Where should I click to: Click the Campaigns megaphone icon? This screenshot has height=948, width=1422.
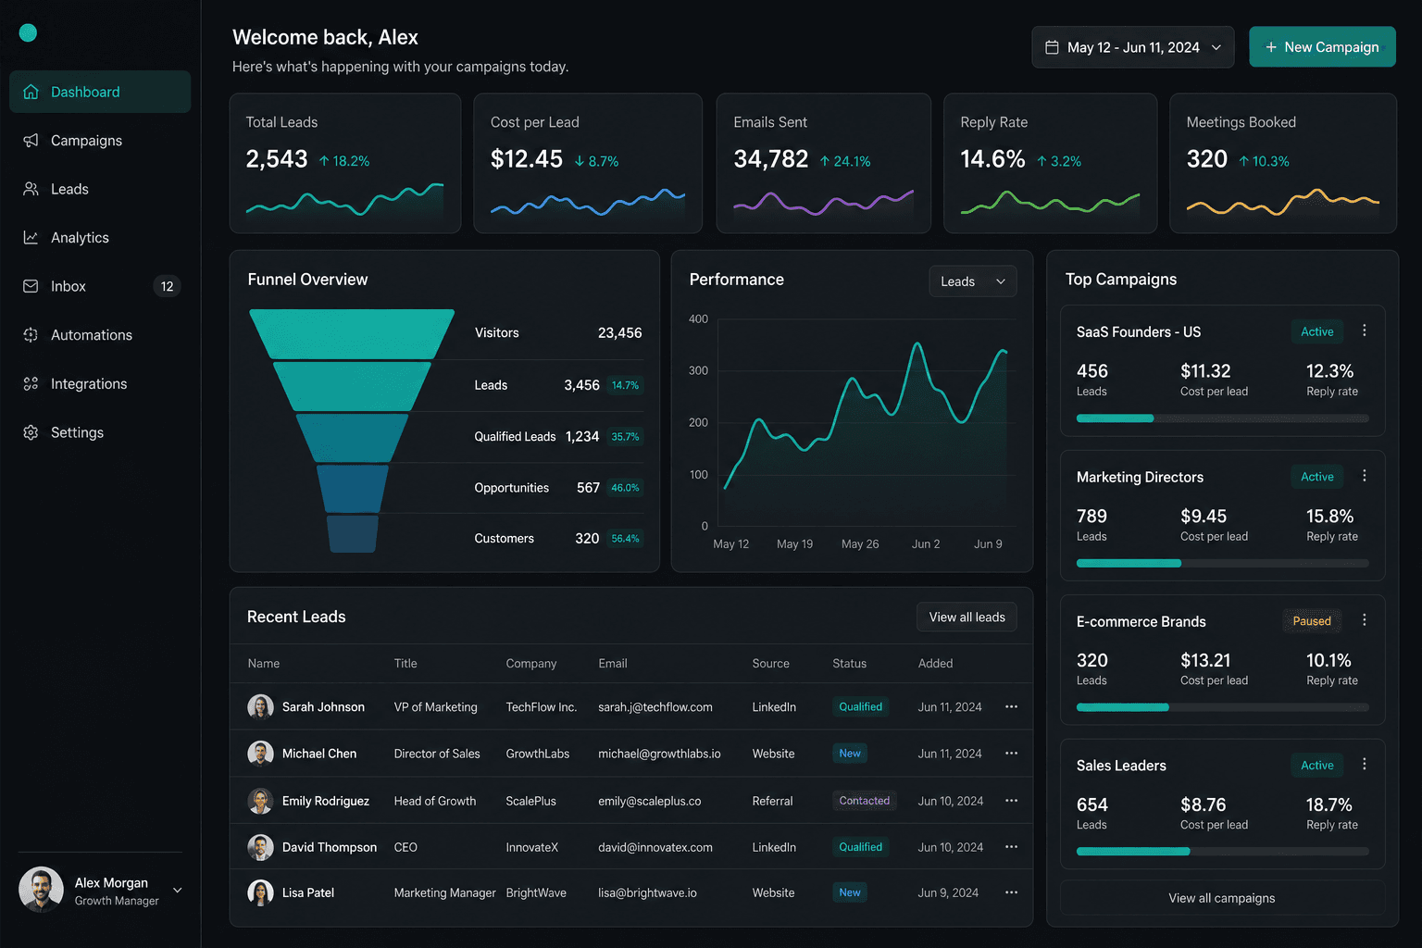(x=31, y=141)
